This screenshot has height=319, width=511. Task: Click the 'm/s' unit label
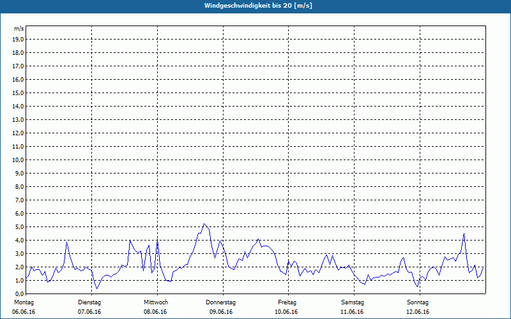(19, 28)
